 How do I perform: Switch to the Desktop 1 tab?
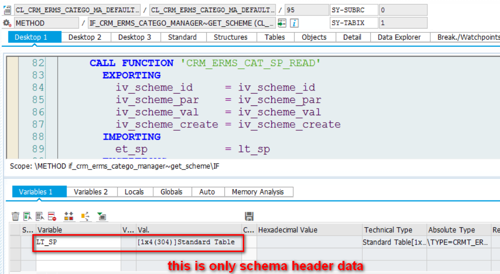(x=34, y=37)
